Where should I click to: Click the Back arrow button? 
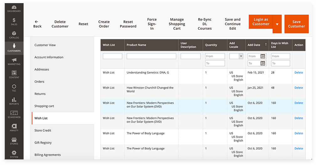37,24
